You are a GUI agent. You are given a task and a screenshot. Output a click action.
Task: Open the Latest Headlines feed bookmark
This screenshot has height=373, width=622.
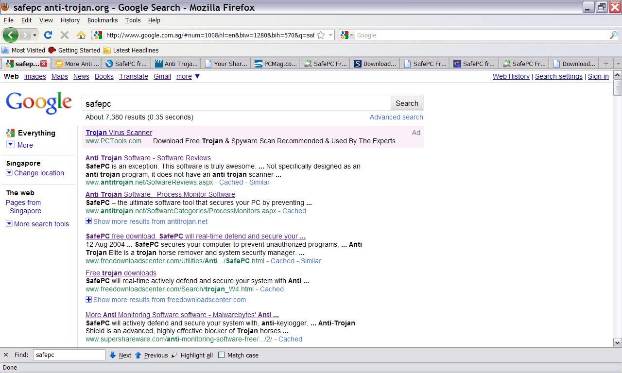[x=131, y=50]
